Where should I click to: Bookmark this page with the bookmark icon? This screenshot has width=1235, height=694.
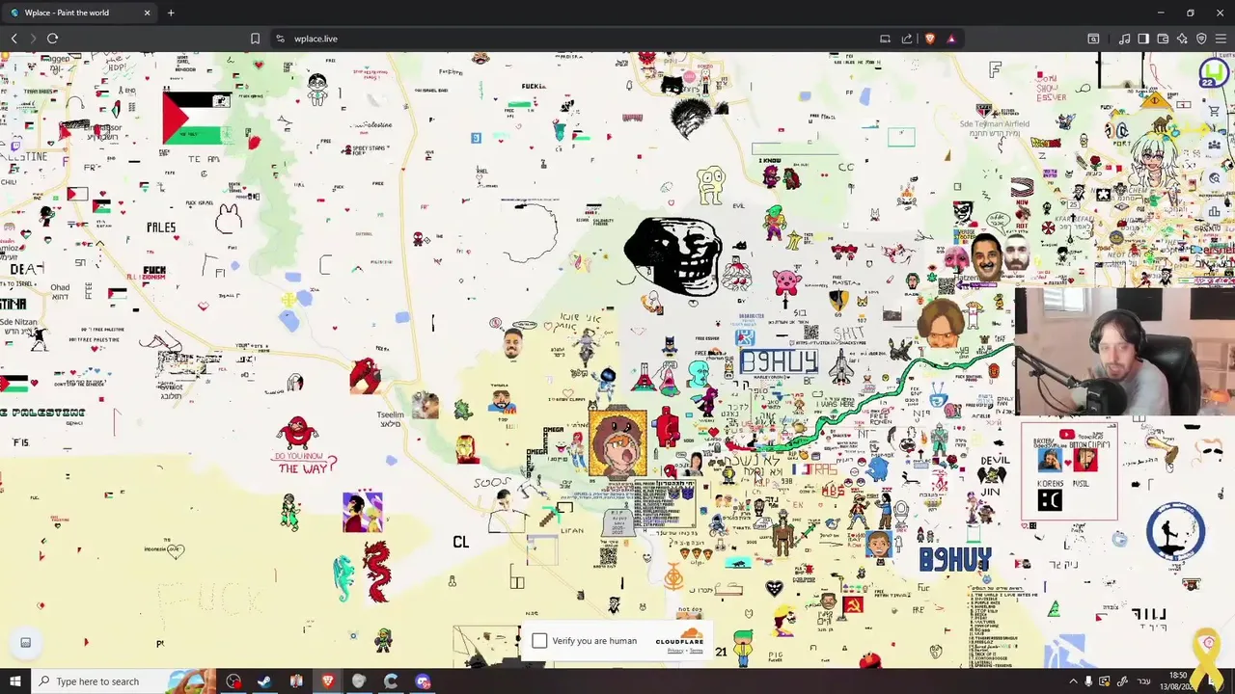point(255,39)
